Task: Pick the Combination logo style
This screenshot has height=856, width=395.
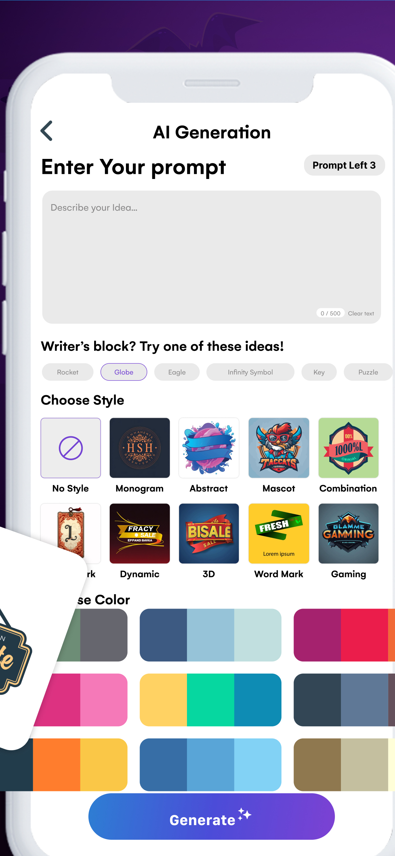Action: 349,448
